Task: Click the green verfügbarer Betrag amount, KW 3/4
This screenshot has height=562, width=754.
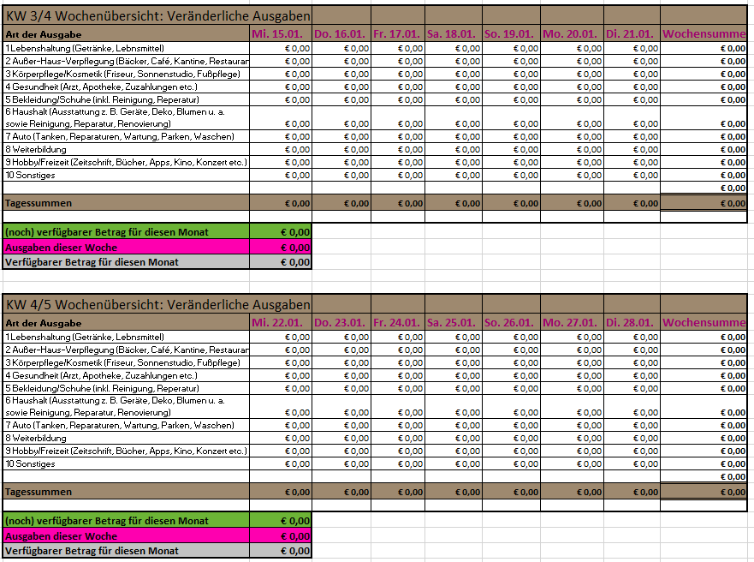Action: coord(281,232)
